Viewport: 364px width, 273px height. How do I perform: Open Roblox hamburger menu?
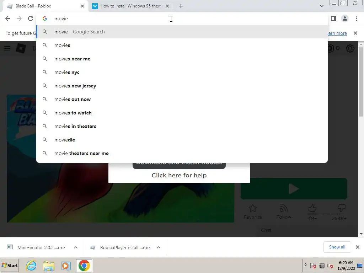[7, 48]
